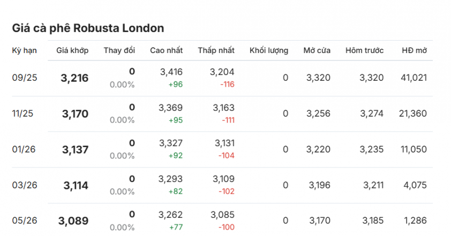Select the 01/26 contract term
This screenshot has height=236, width=451.
(x=24, y=149)
